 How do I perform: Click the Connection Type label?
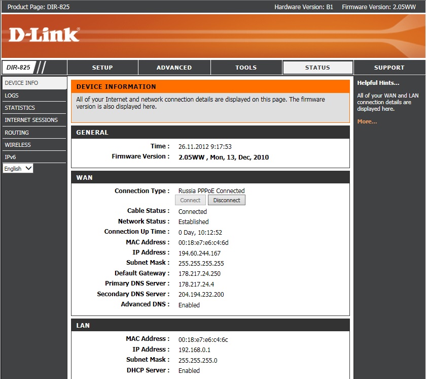pyautogui.click(x=142, y=191)
